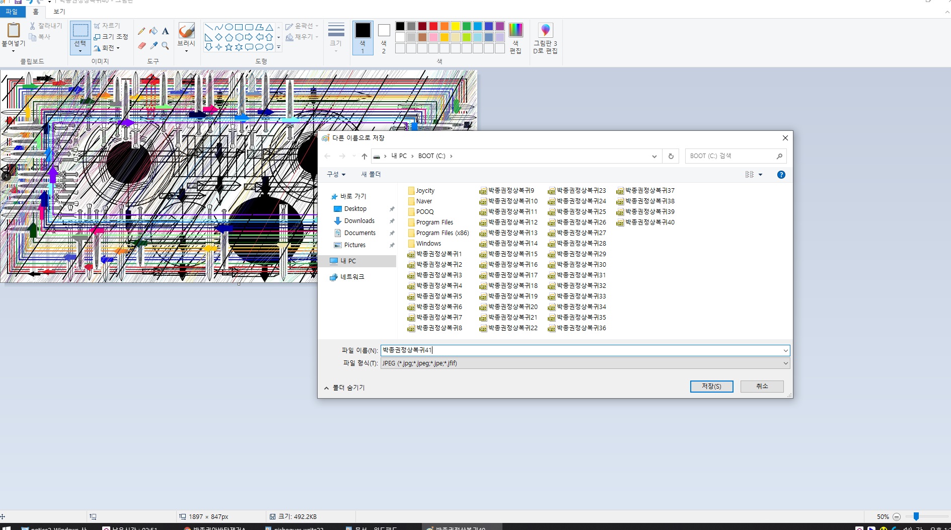Screen dimensions: 951x530
Task: Select Color 2 (색 2) swatch
Action: pyautogui.click(x=384, y=38)
